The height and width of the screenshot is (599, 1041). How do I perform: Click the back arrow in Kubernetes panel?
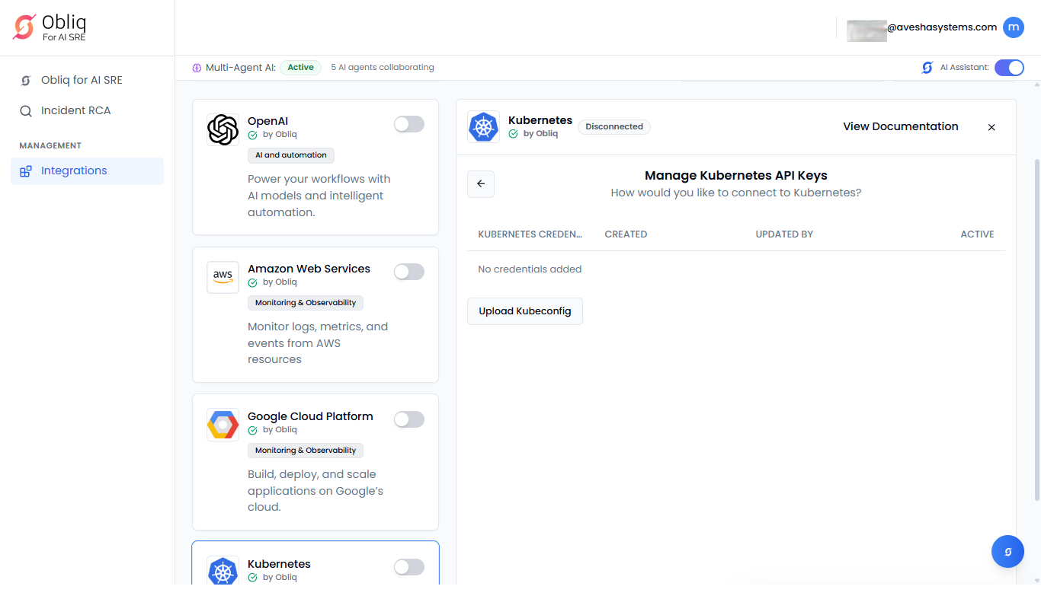tap(481, 184)
